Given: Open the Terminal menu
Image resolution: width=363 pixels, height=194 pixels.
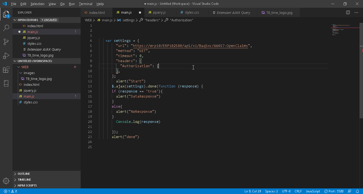Looking at the screenshot, I should tap(86, 4).
